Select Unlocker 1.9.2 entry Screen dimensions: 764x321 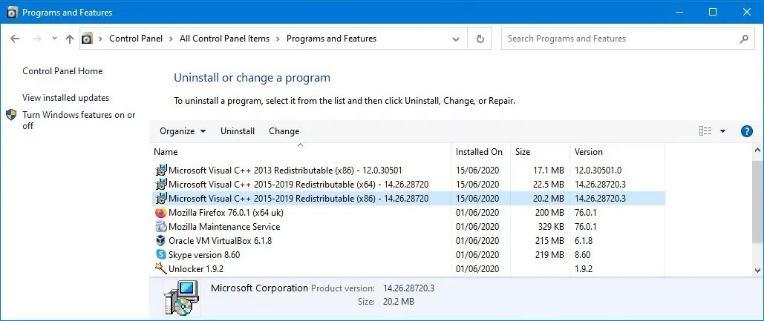(196, 268)
